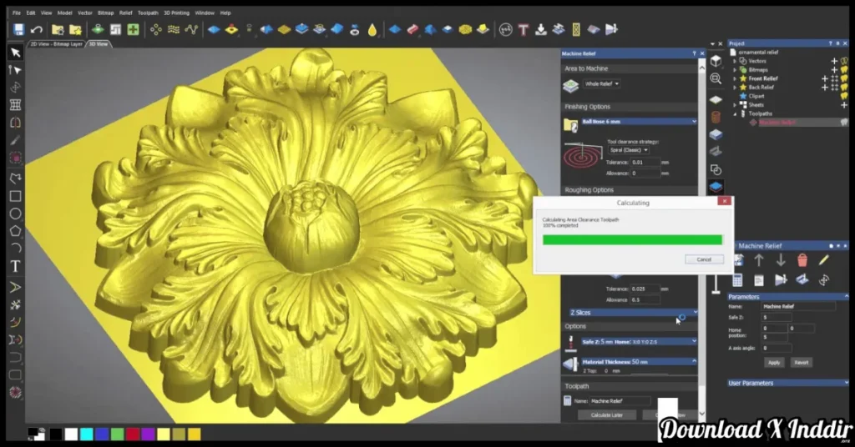
Task: Expand the Z Slices section
Action: (x=695, y=312)
